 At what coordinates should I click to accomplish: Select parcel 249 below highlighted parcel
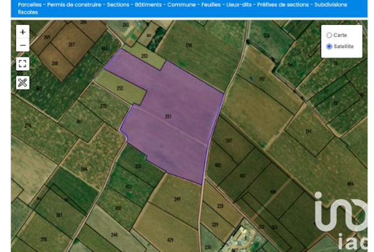click(177, 200)
